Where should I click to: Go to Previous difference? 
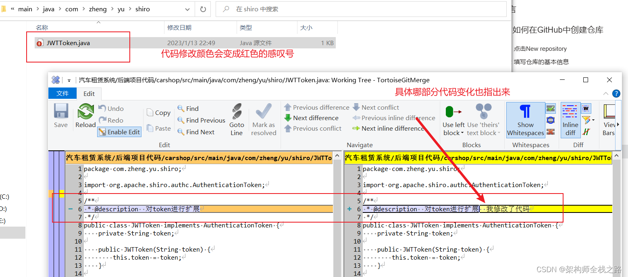(316, 107)
